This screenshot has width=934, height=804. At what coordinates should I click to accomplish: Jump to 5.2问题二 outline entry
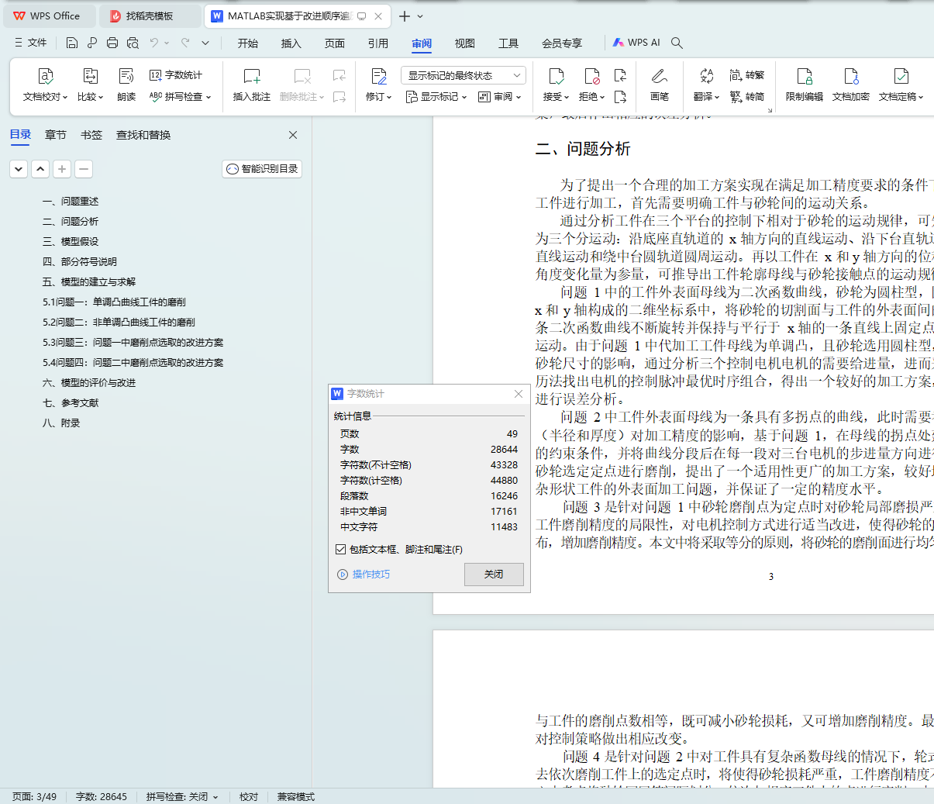pyautogui.click(x=119, y=323)
